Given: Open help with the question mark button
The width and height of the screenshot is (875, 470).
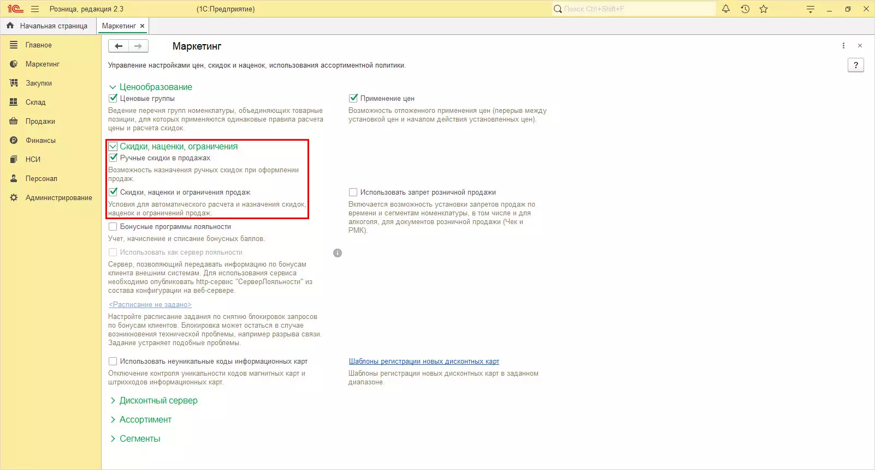Looking at the screenshot, I should point(856,65).
